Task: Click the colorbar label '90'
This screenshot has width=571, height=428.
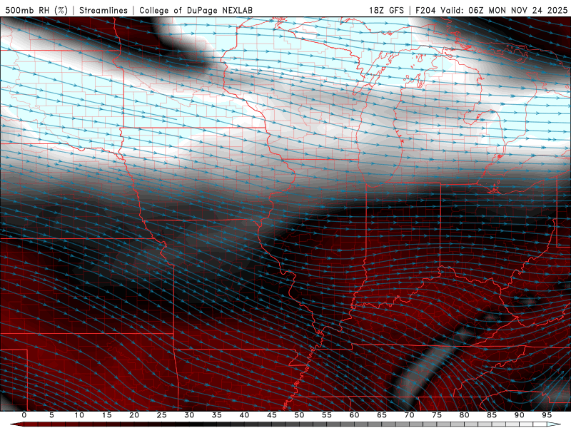Action: (519, 415)
